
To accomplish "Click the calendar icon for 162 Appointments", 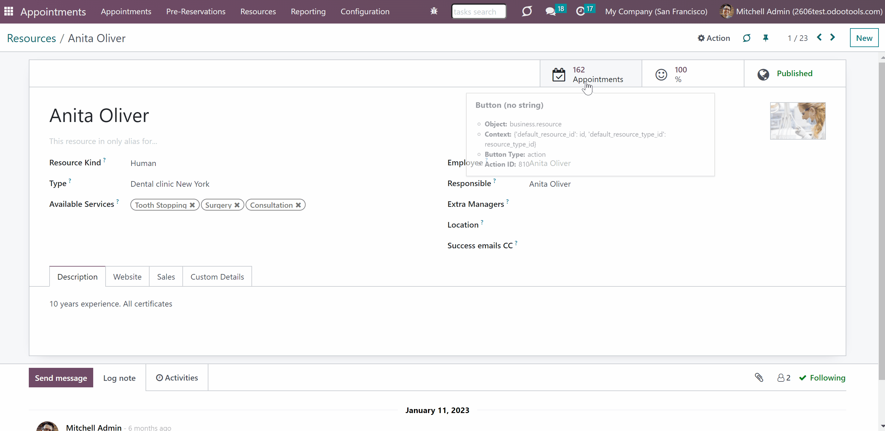I will click(559, 74).
